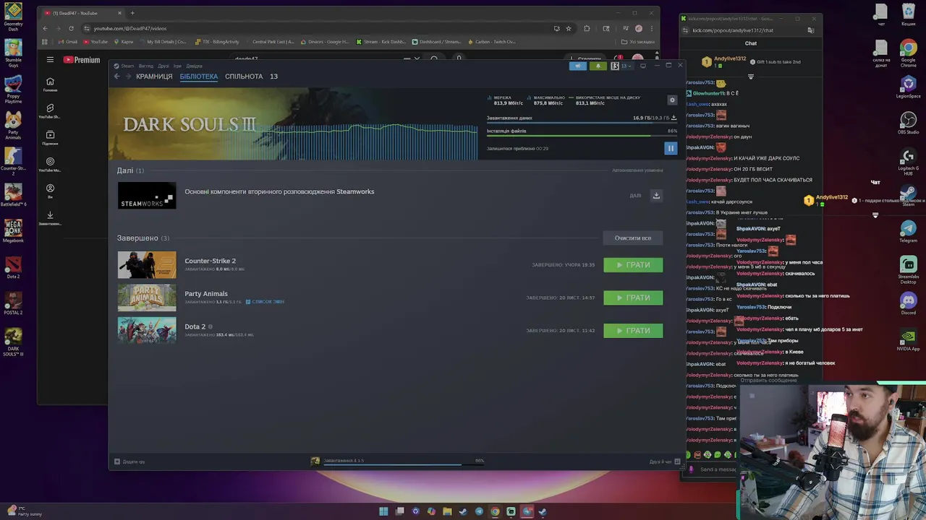Launch Party Animals with ГРАТИ button
The width and height of the screenshot is (926, 520).
(633, 298)
